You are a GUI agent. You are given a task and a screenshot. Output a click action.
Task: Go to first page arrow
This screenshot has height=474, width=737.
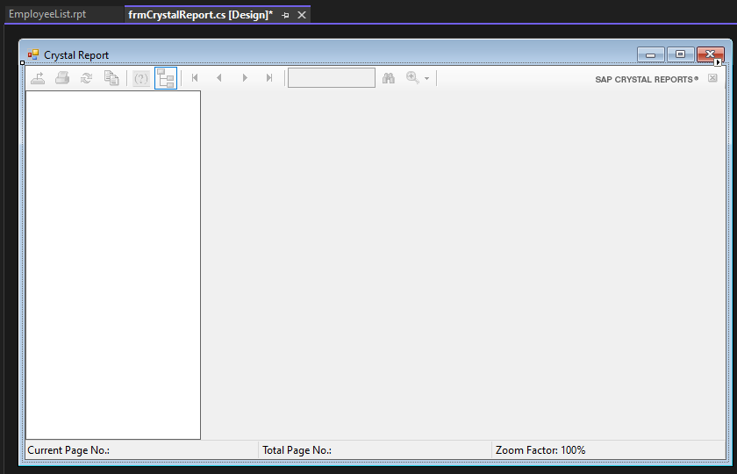(x=195, y=78)
